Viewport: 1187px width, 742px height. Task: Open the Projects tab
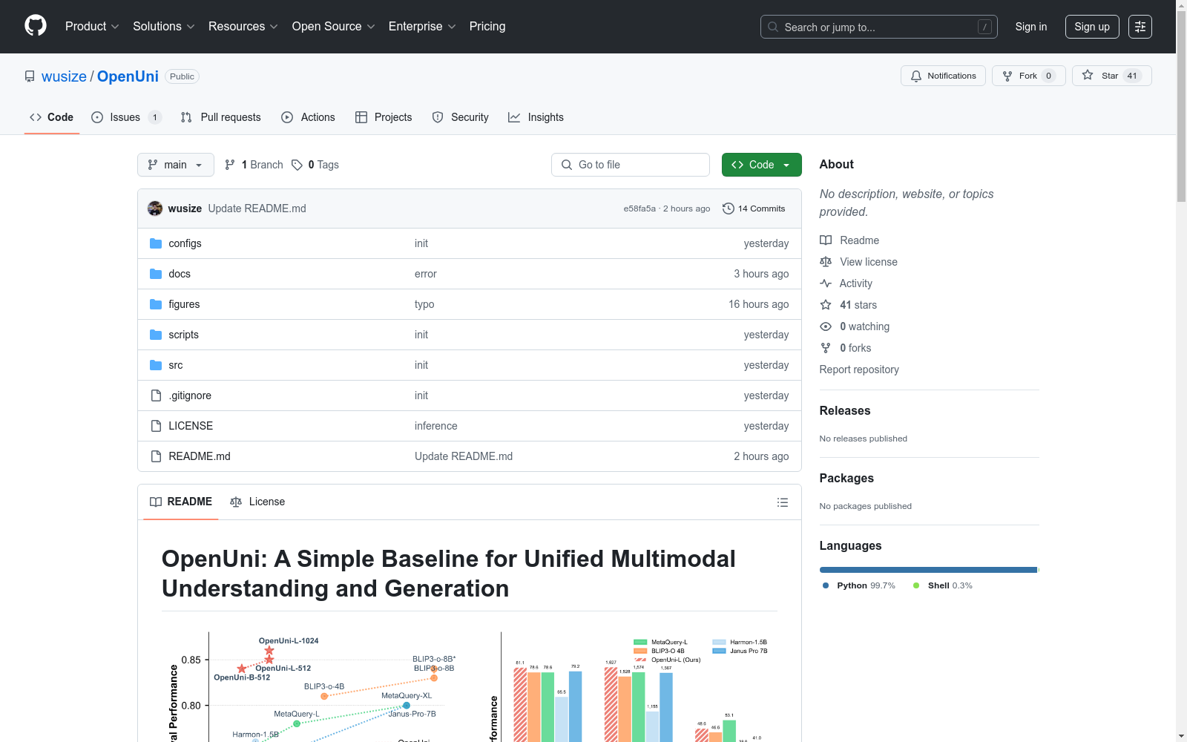tap(384, 117)
